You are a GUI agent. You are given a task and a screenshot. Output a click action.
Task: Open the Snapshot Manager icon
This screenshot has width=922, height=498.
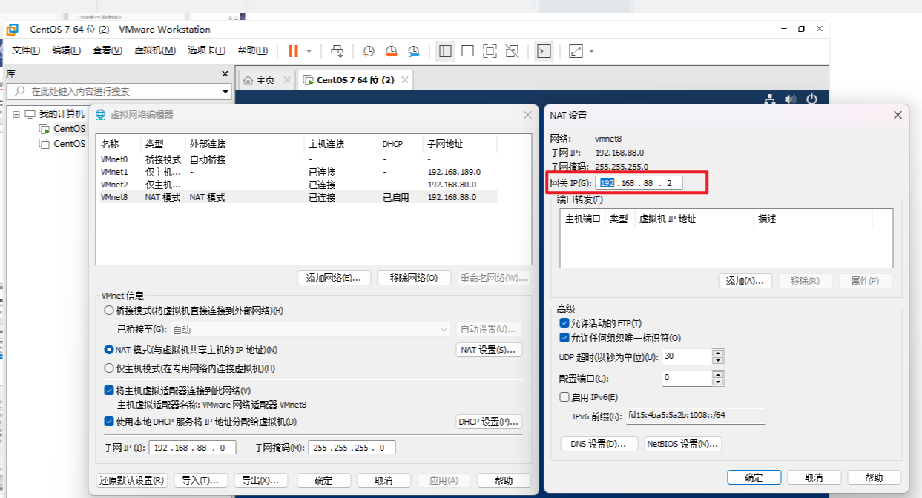(413, 51)
